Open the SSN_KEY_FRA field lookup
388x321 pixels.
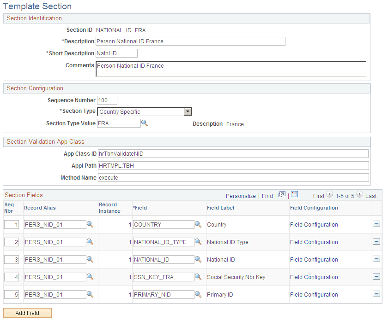click(x=198, y=277)
